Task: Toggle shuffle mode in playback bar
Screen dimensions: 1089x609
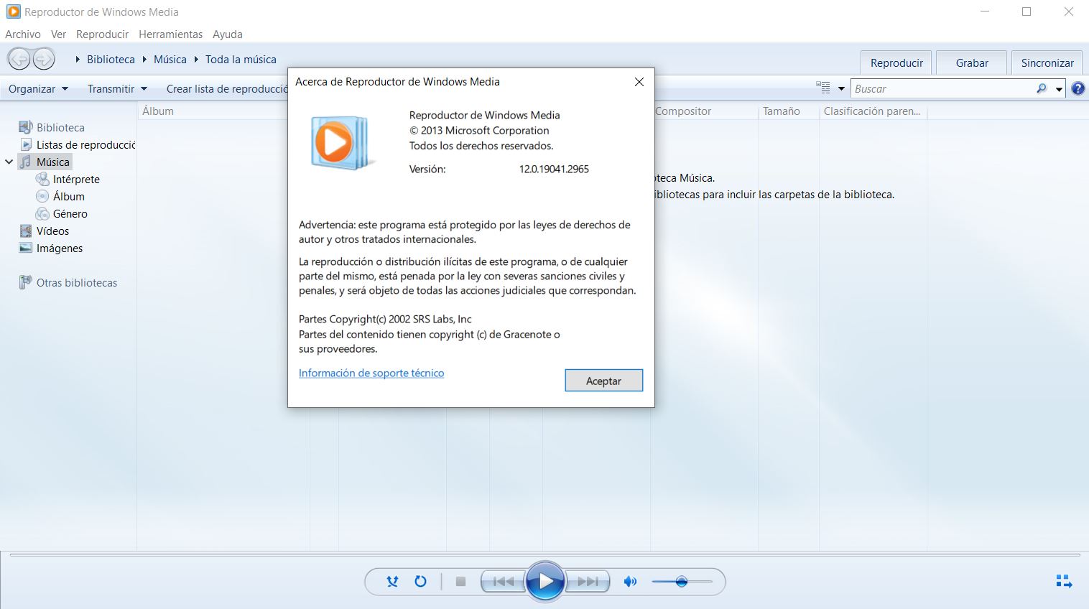Action: (392, 582)
